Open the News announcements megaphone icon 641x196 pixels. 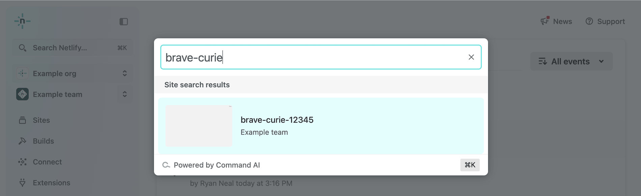coord(545,21)
